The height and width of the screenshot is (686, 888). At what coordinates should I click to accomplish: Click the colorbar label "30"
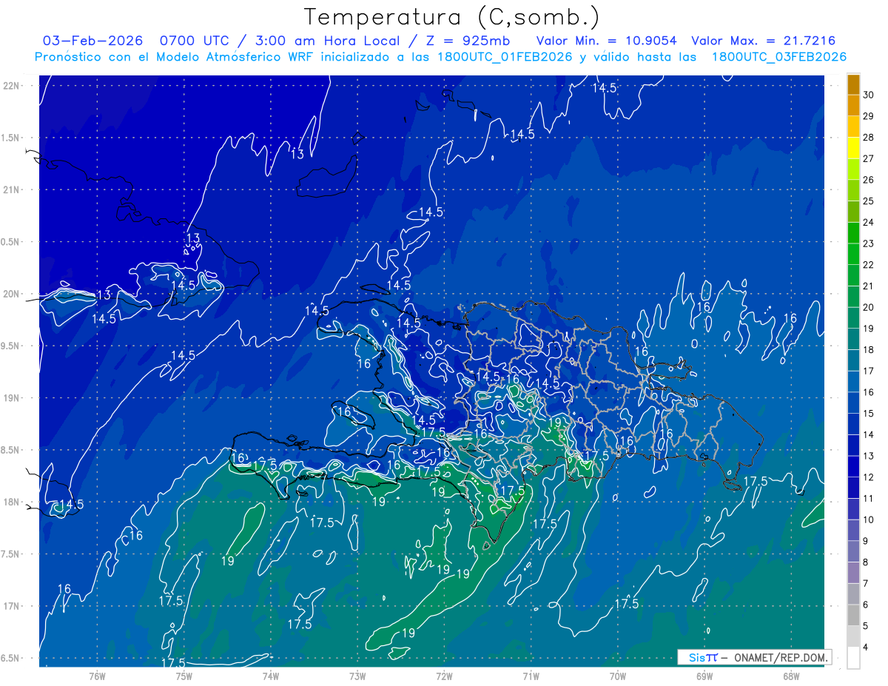click(869, 95)
